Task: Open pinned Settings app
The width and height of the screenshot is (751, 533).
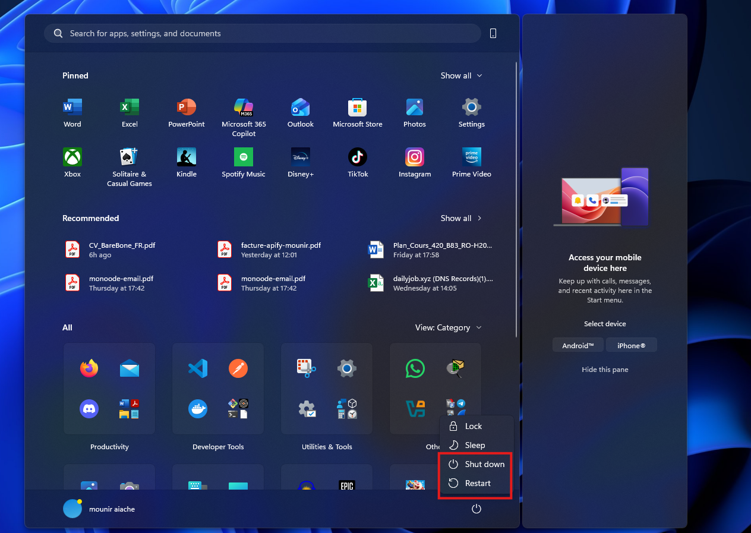Action: pyautogui.click(x=472, y=113)
